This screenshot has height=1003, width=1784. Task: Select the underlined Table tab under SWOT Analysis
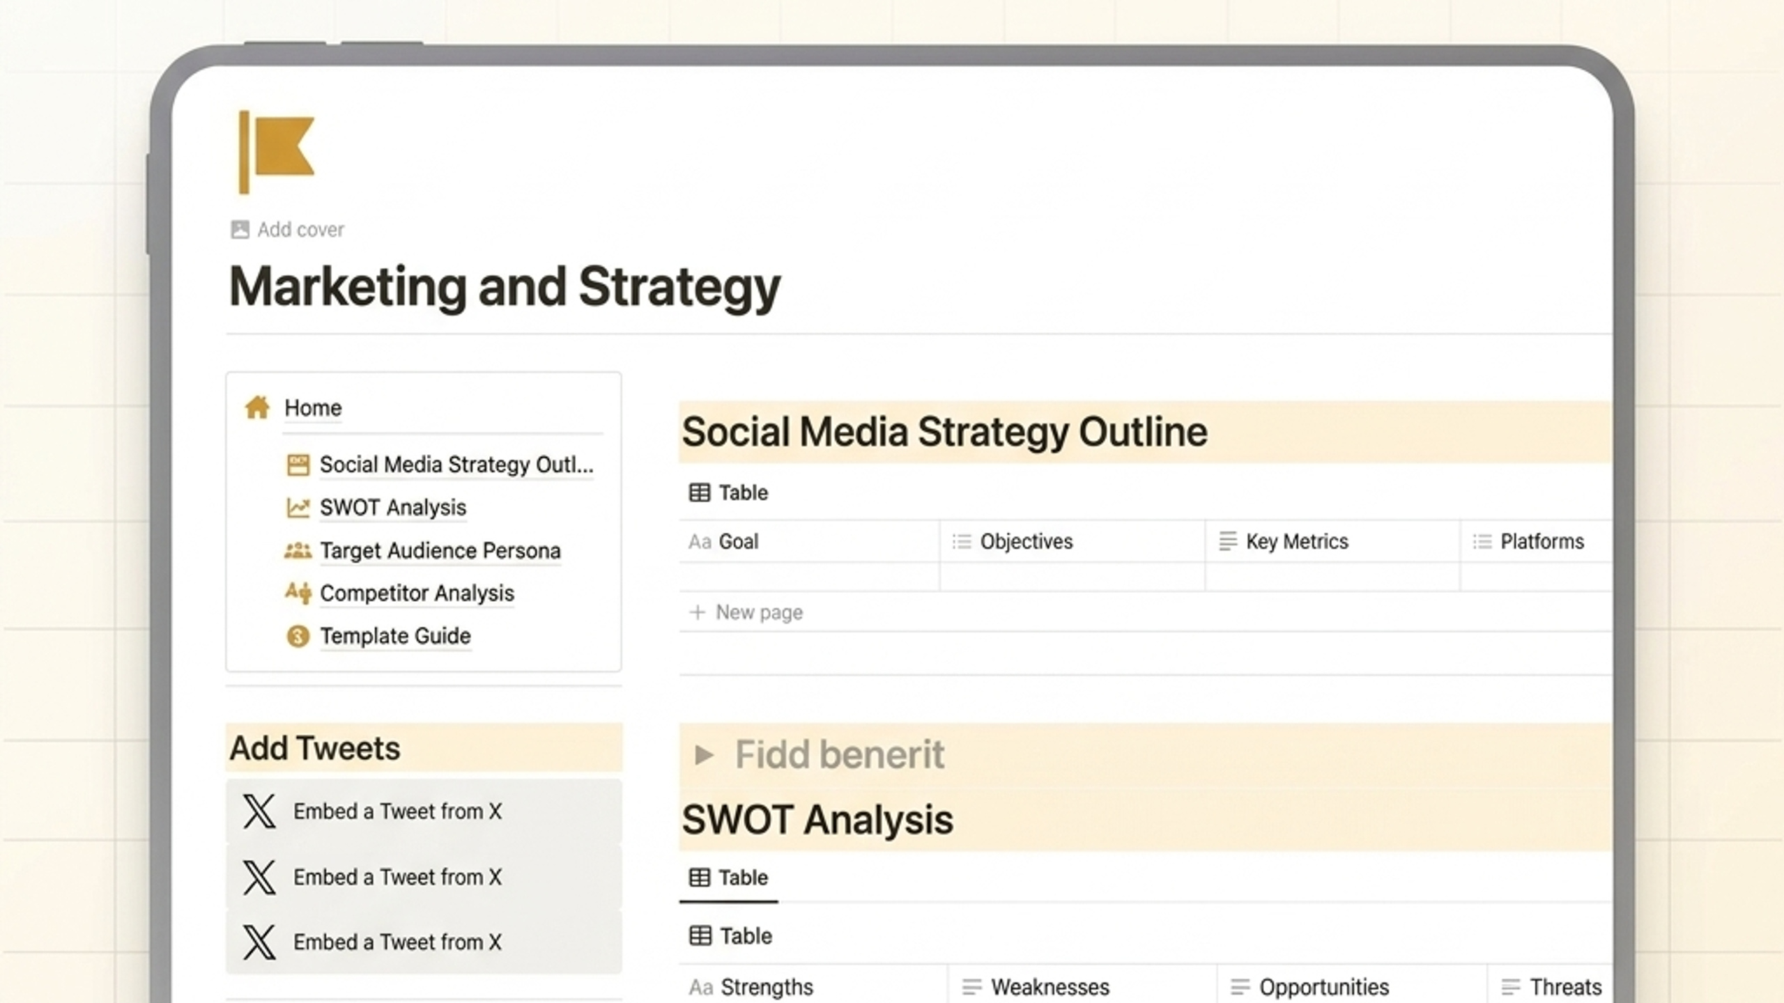click(x=728, y=878)
